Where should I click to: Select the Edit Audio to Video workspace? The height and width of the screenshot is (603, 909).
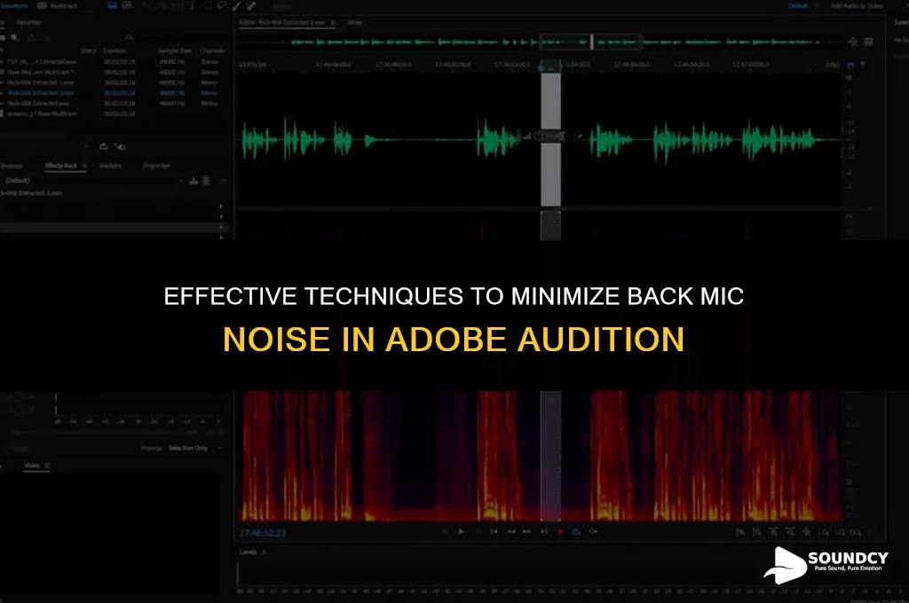pyautogui.click(x=857, y=6)
